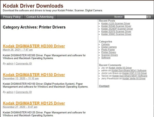
Task: Open the Tassos comment on Kodak EasyShare MD41 Software
Action: 130,76
